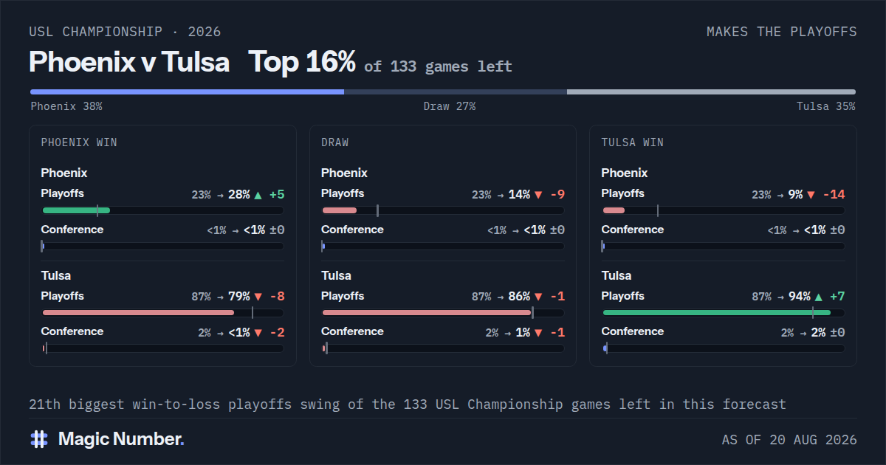Image resolution: width=886 pixels, height=465 pixels.
Task: Click Phoenix's green playoffs bar in Phoenix Win
Action: (x=76, y=210)
